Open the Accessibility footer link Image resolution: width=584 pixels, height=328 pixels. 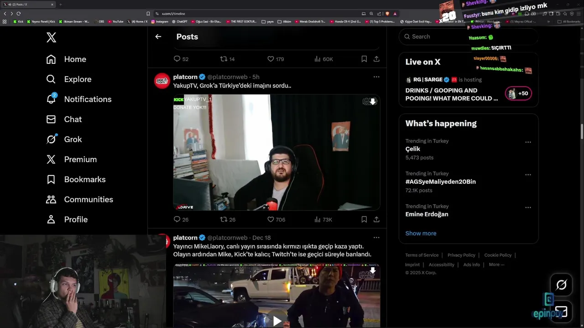[x=442, y=265]
